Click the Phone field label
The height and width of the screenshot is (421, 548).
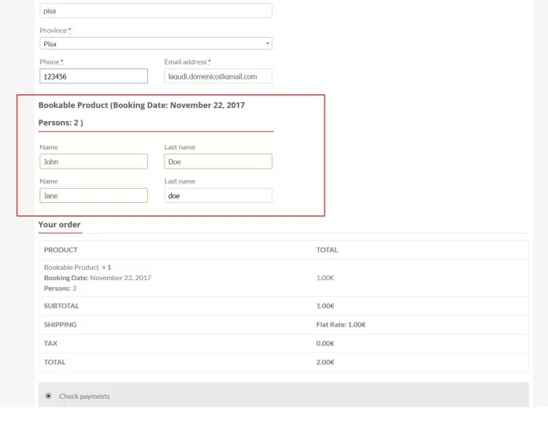(50, 61)
